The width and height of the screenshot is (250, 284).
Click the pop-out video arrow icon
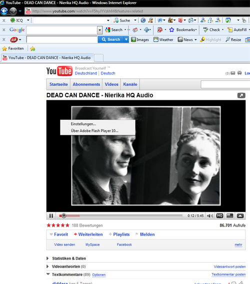pyautogui.click(x=241, y=95)
